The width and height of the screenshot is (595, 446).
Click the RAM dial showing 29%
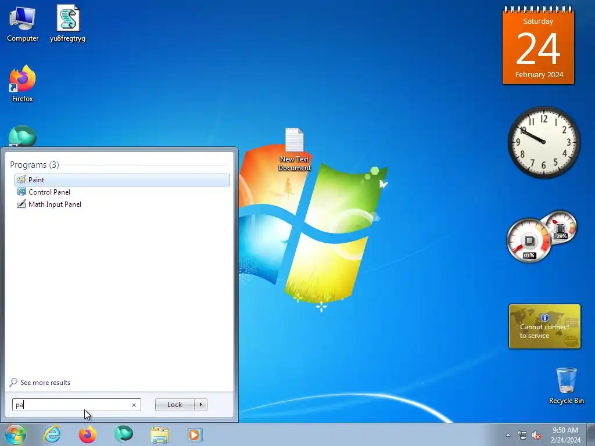[560, 228]
